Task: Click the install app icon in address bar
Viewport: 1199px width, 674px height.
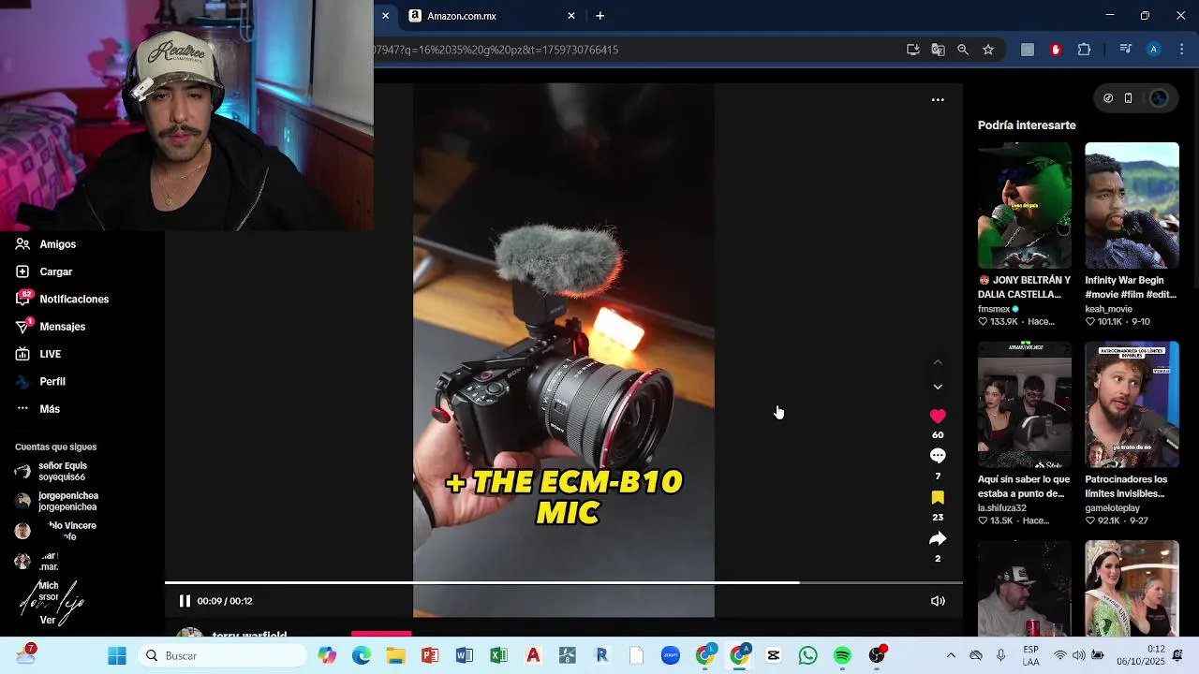Action: [913, 50]
